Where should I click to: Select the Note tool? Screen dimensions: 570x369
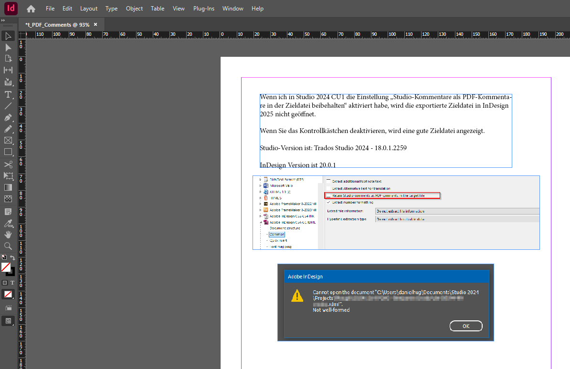tap(8, 212)
